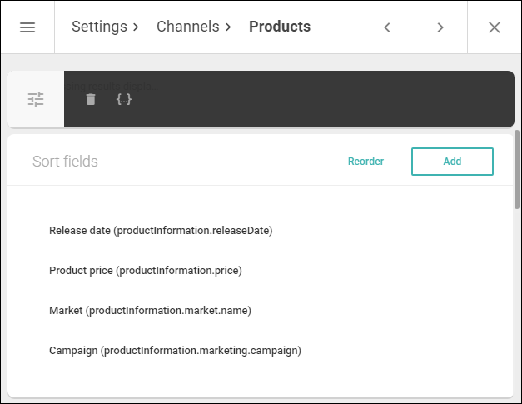Click the Sort fields heading

[65, 162]
